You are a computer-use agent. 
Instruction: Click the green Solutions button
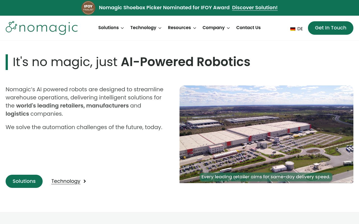tap(24, 181)
